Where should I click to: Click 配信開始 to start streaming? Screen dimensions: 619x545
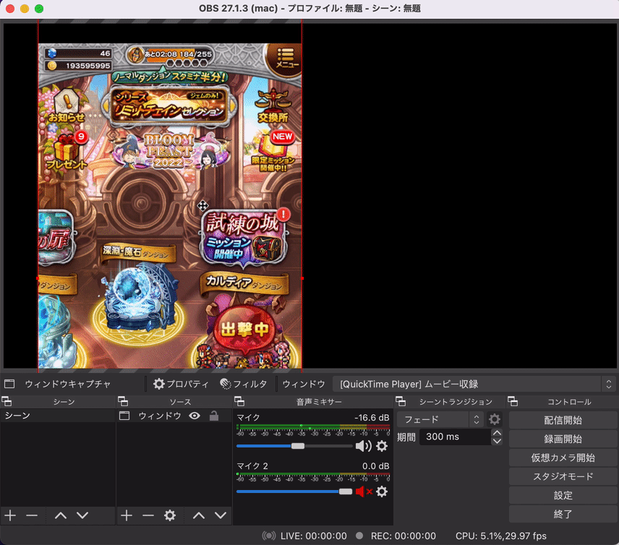563,420
